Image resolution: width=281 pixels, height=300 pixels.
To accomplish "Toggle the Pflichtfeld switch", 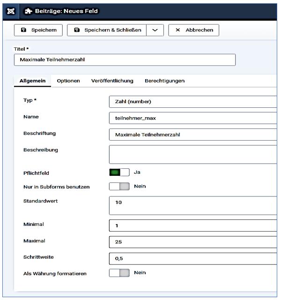I will (118, 172).
